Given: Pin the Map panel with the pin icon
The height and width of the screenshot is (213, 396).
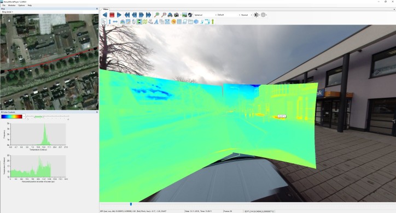Looking at the screenshot, I should click(97, 9).
